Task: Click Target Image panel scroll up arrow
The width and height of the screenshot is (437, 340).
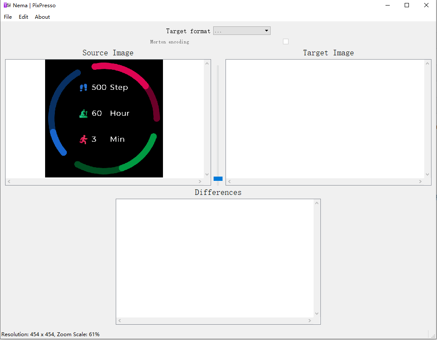Action: [x=427, y=63]
